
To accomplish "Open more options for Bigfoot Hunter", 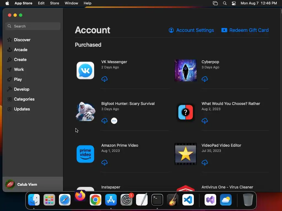I will tap(114, 121).
